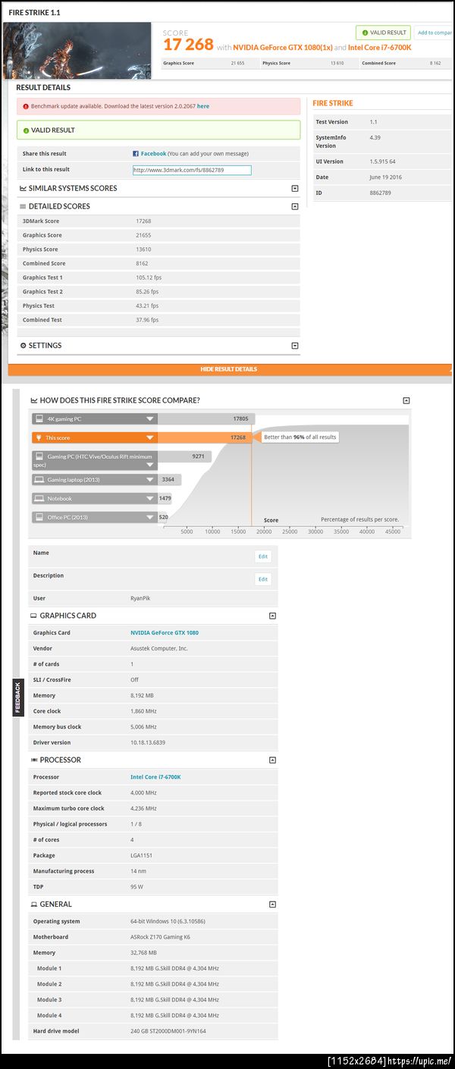This screenshot has width=455, height=1069.
Task: Click the ASRock Z170 Gaming K6 motherboard value
Action: click(x=162, y=937)
